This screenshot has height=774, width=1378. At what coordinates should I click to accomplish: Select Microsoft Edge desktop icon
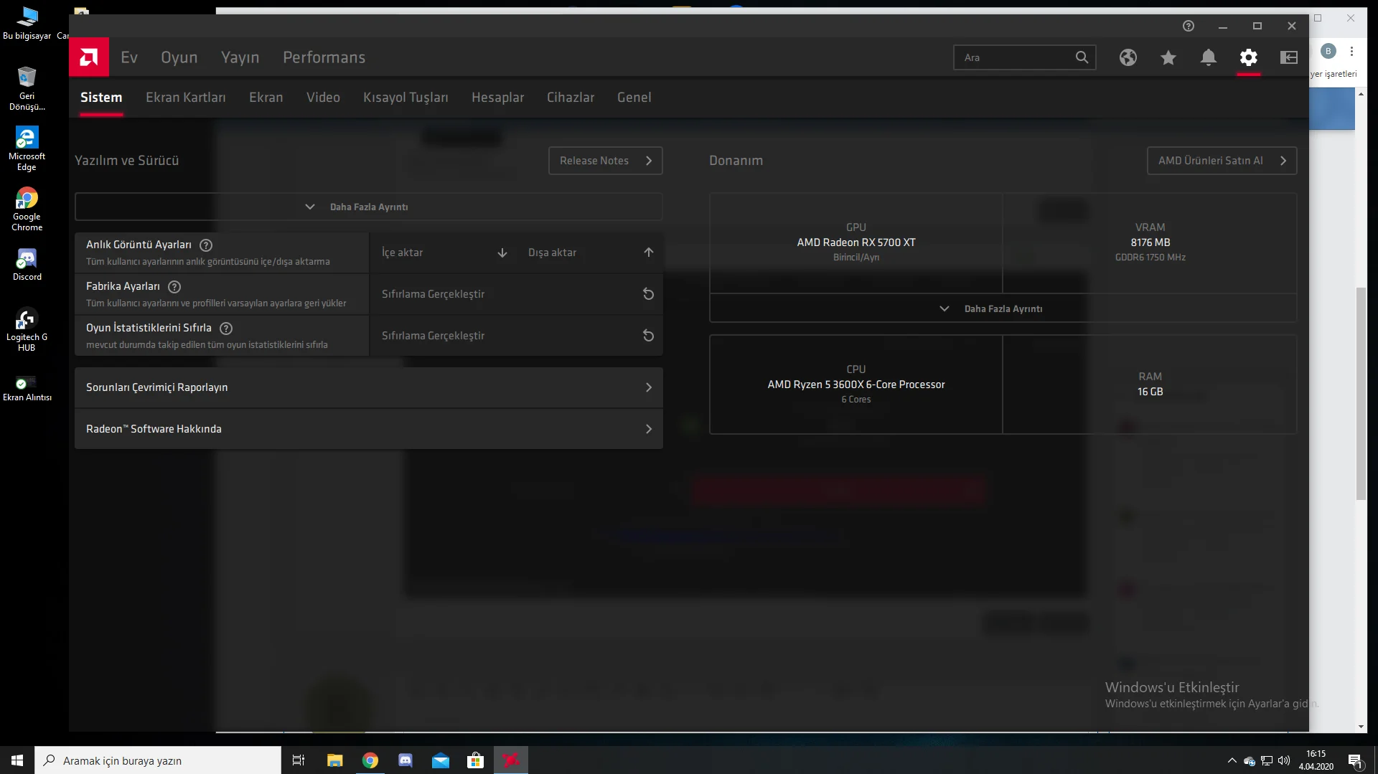(x=27, y=148)
